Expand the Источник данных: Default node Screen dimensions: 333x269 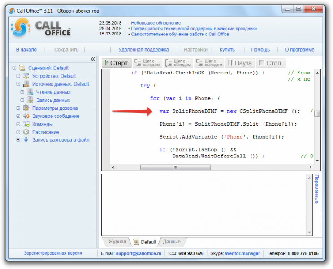[18, 84]
